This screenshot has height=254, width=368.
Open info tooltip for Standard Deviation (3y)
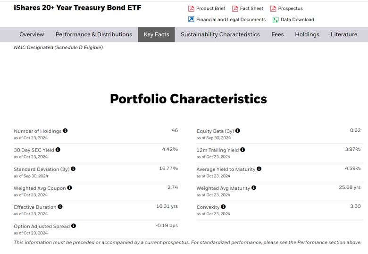coord(73,169)
